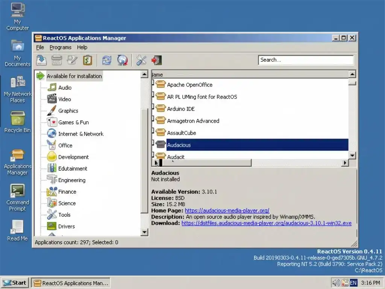Click the Exit door toolbar icon
The width and height of the screenshot is (385, 289).
click(156, 60)
